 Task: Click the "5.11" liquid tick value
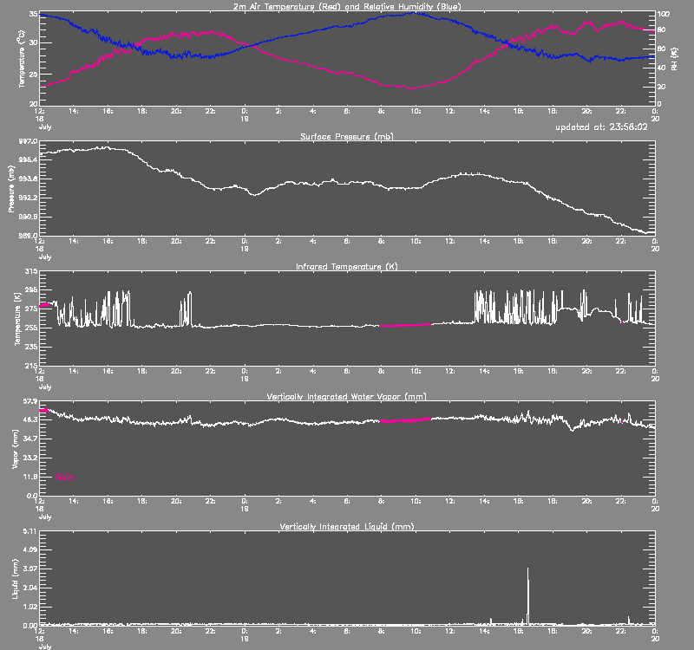click(x=30, y=531)
